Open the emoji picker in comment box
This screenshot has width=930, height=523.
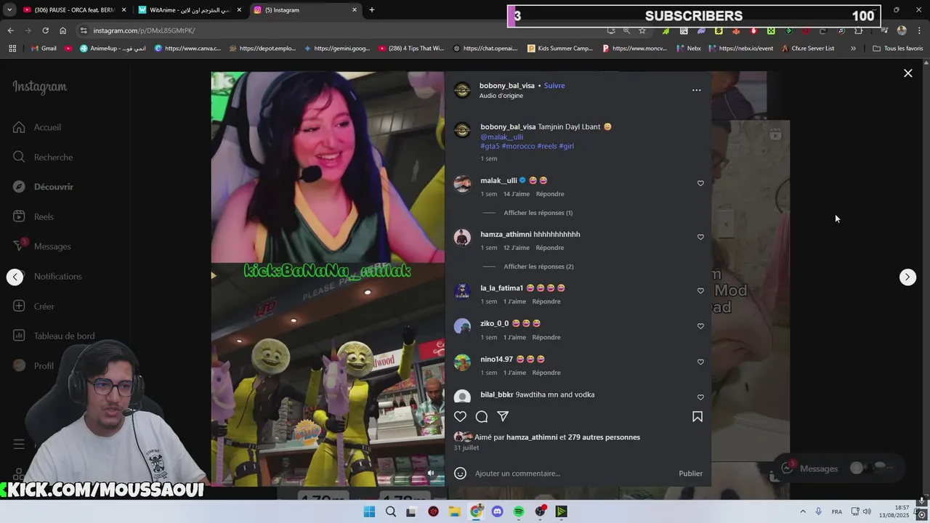(460, 473)
